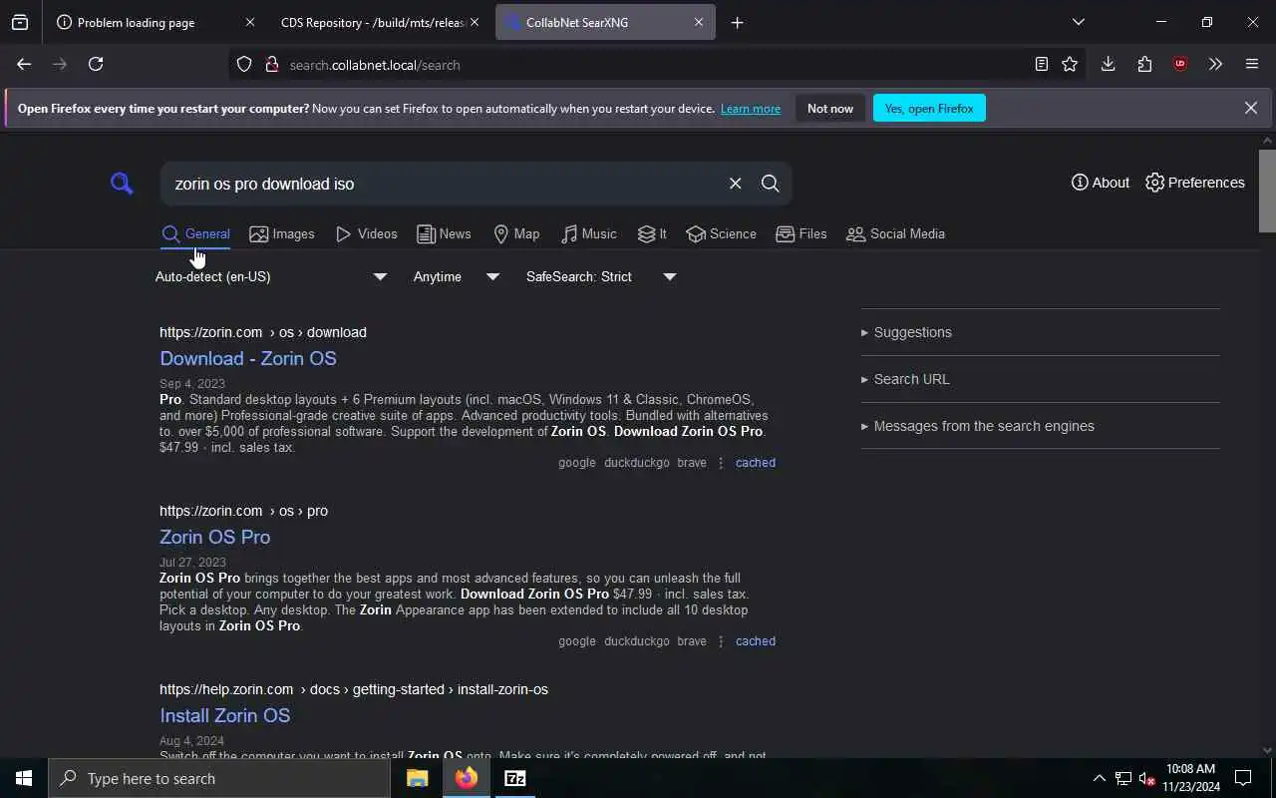Switch to the Science category

[x=721, y=233]
